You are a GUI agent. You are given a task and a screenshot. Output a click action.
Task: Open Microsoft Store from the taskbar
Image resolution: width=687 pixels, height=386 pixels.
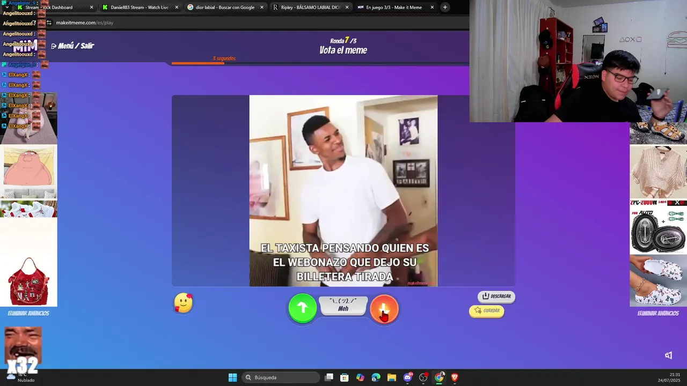(345, 377)
